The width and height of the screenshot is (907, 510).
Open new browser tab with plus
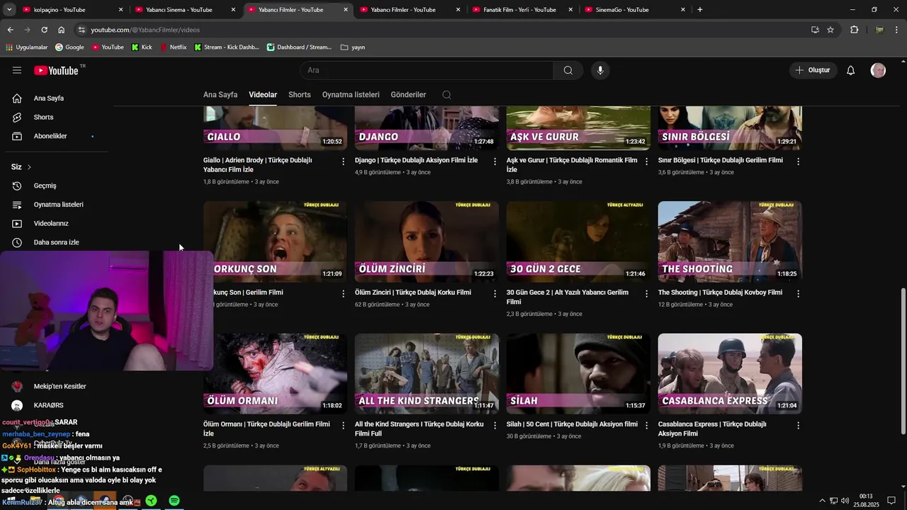click(x=700, y=10)
